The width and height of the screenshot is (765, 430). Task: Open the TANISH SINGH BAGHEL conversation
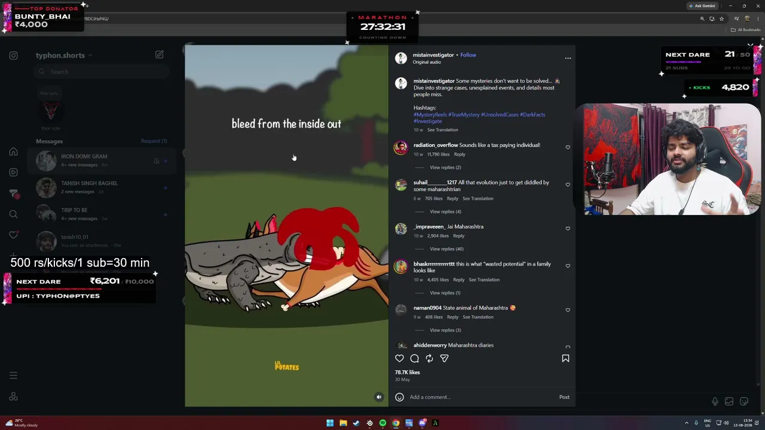click(102, 187)
